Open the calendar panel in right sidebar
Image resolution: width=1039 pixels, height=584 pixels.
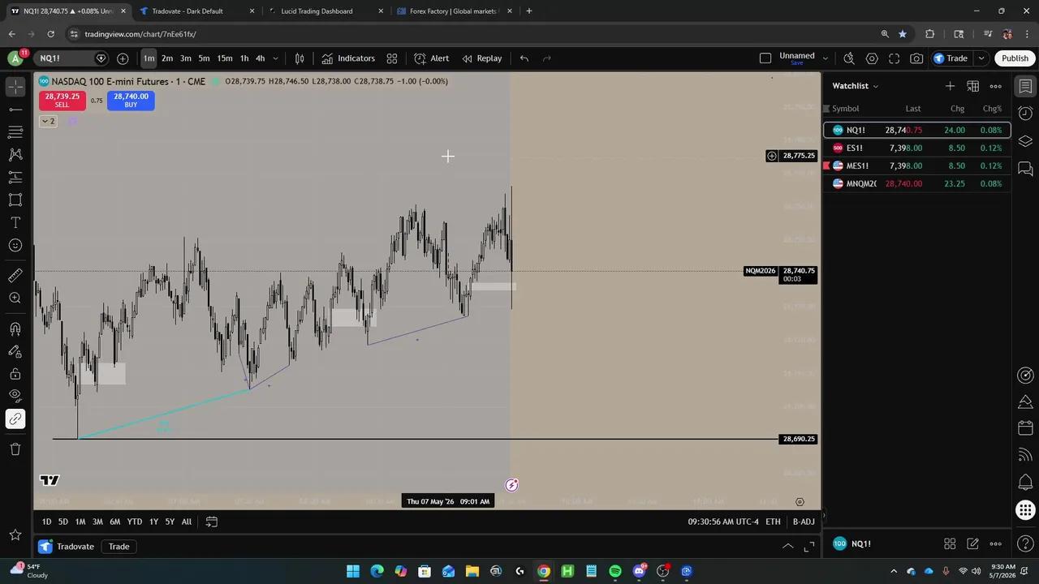click(x=1026, y=428)
